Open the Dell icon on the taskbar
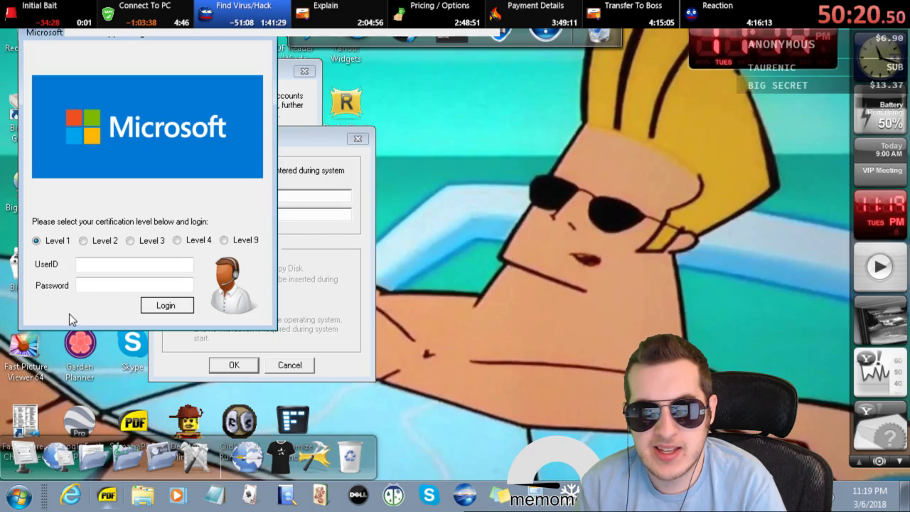This screenshot has width=910, height=512. click(x=358, y=495)
